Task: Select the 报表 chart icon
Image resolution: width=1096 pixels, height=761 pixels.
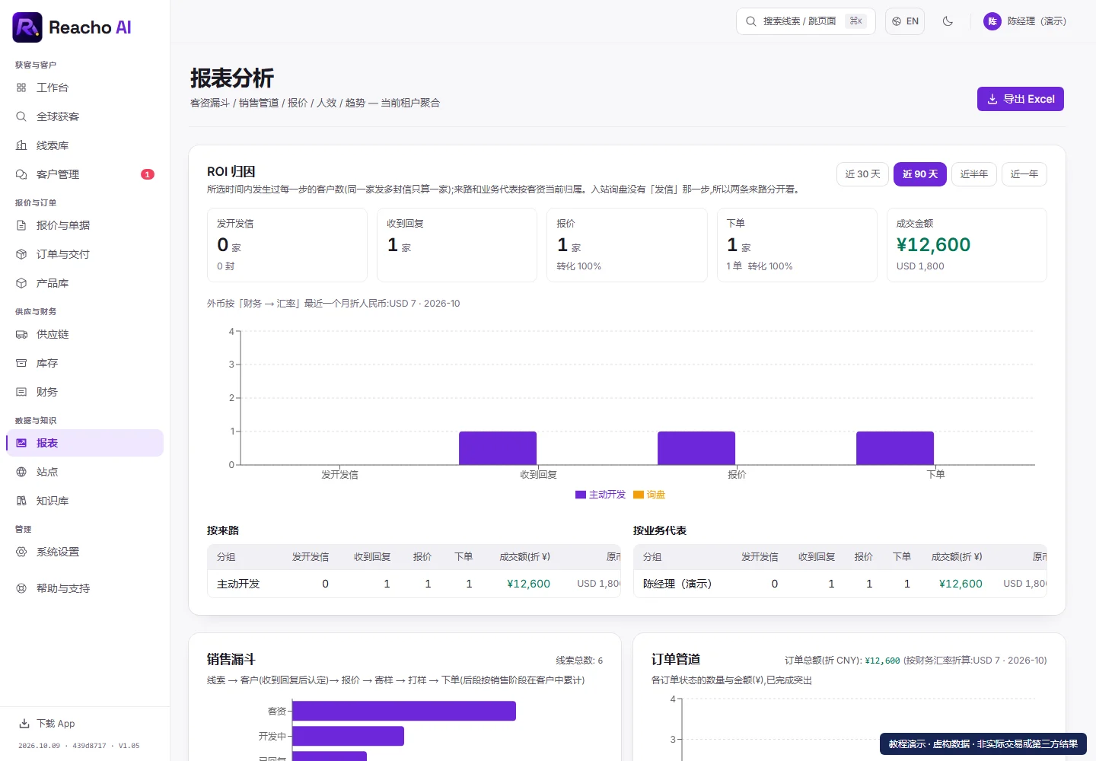Action: [21, 443]
